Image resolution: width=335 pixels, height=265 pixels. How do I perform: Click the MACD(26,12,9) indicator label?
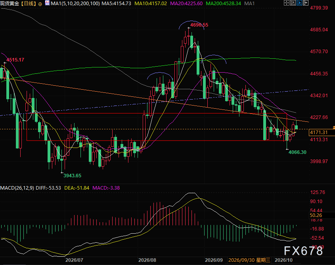(x=17, y=188)
